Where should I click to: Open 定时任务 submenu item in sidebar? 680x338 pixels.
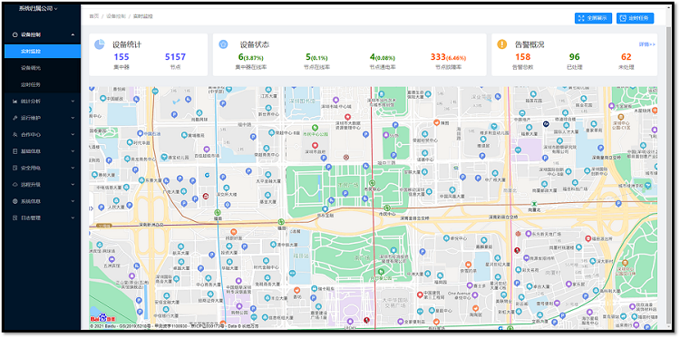30,84
